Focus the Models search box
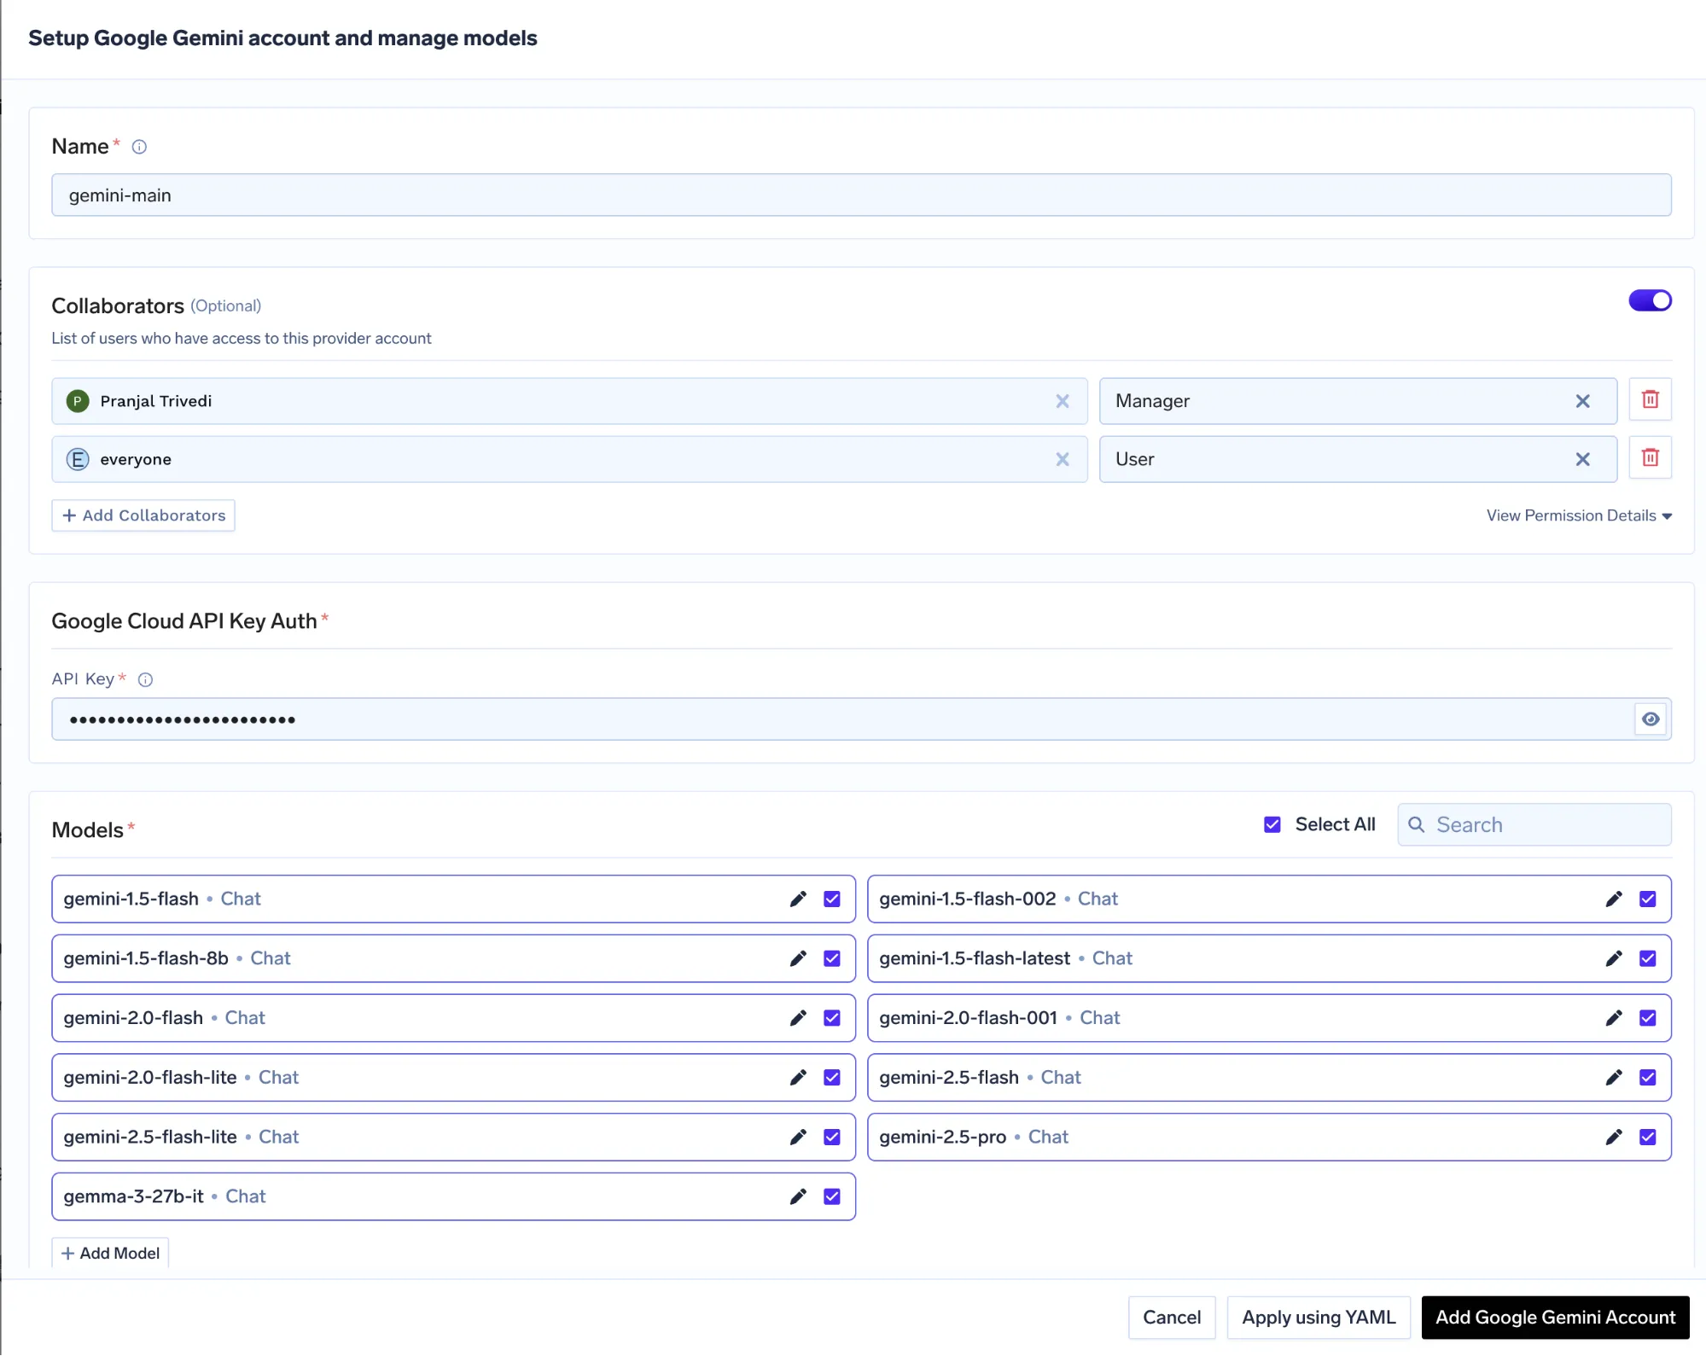This screenshot has width=1706, height=1356. pos(1534,824)
